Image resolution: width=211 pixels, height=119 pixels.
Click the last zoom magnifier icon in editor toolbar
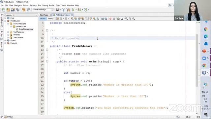134,19
